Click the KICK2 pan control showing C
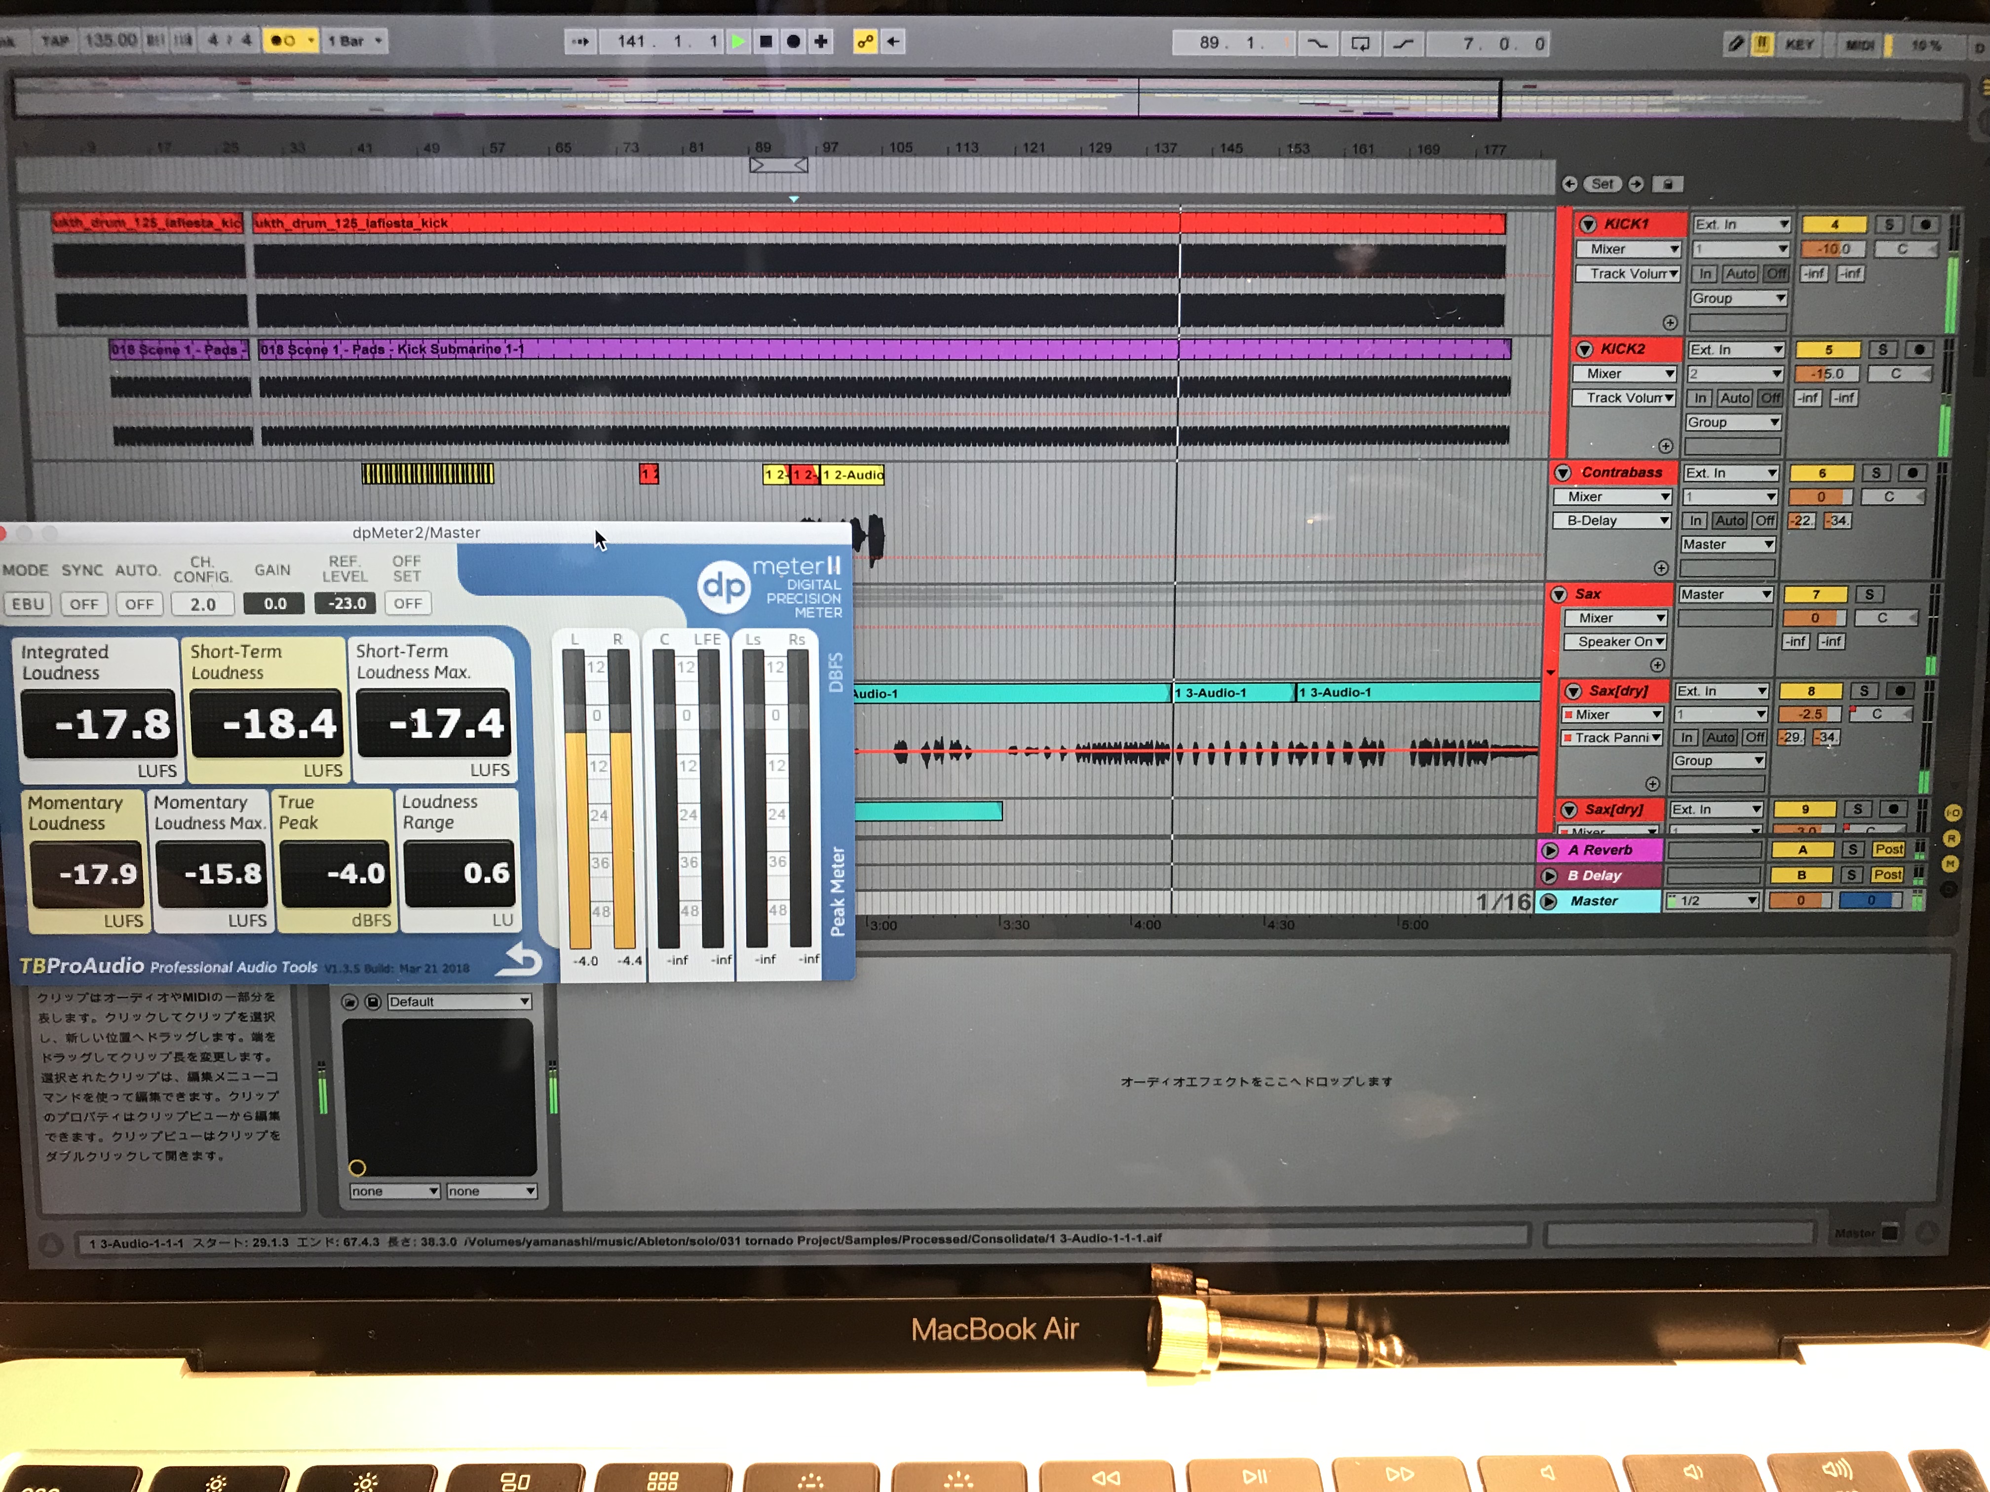Image resolution: width=1990 pixels, height=1492 pixels. [x=1899, y=374]
